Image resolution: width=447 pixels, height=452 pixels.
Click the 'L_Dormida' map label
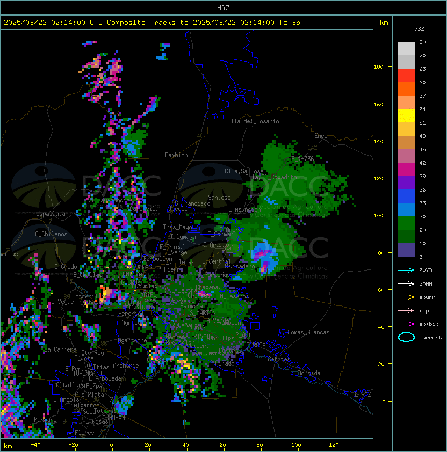pos(306,373)
